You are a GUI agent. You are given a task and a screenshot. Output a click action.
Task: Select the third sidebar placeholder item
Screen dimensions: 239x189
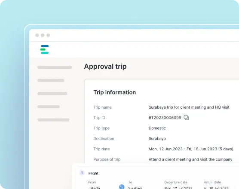(52, 94)
